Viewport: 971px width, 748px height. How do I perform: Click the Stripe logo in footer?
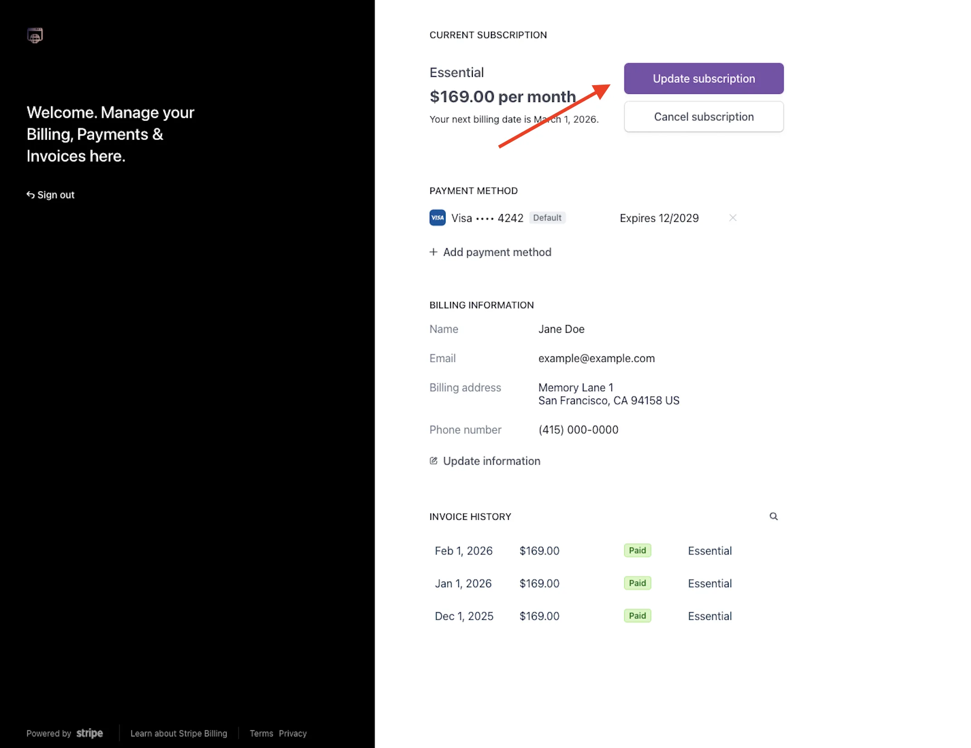coord(89,733)
